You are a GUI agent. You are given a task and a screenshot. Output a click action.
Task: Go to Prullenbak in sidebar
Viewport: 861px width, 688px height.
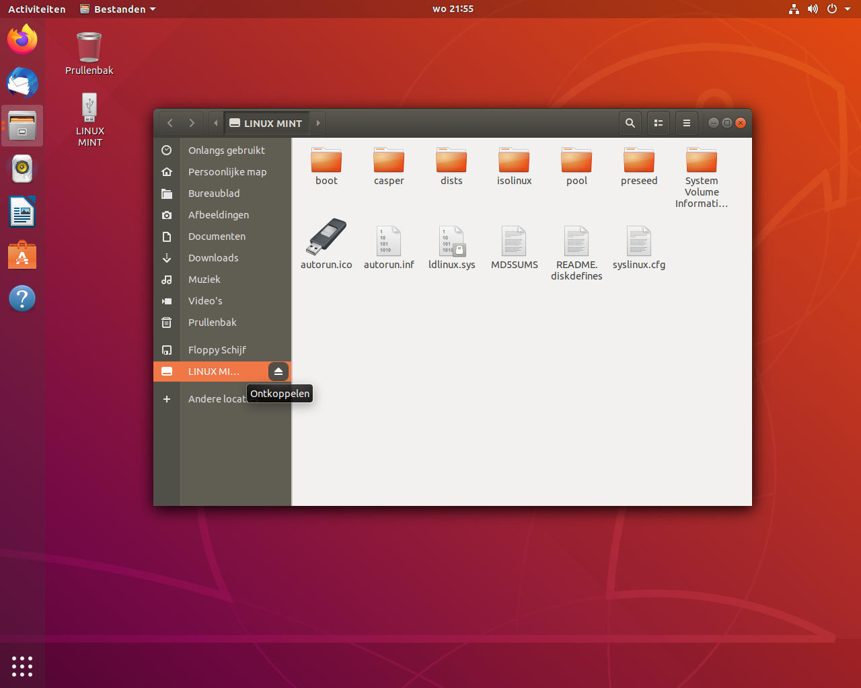222,322
